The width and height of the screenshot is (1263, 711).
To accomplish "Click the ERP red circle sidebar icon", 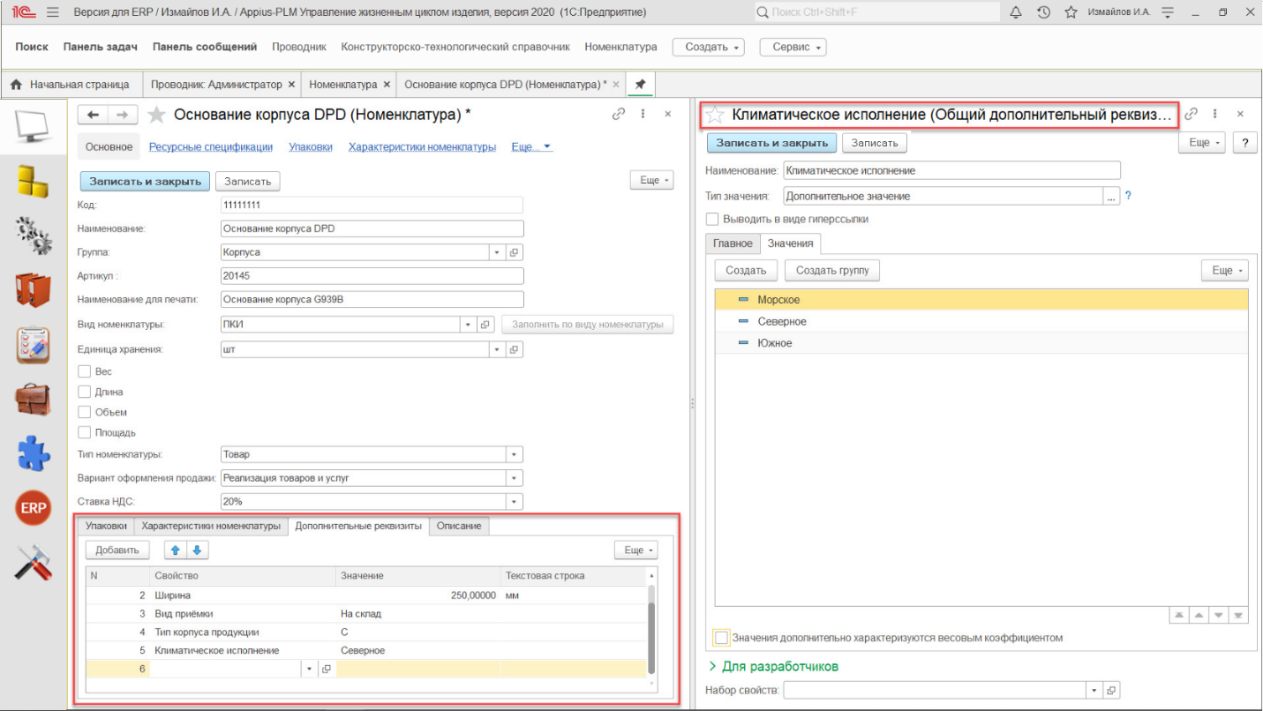I will pos(34,508).
